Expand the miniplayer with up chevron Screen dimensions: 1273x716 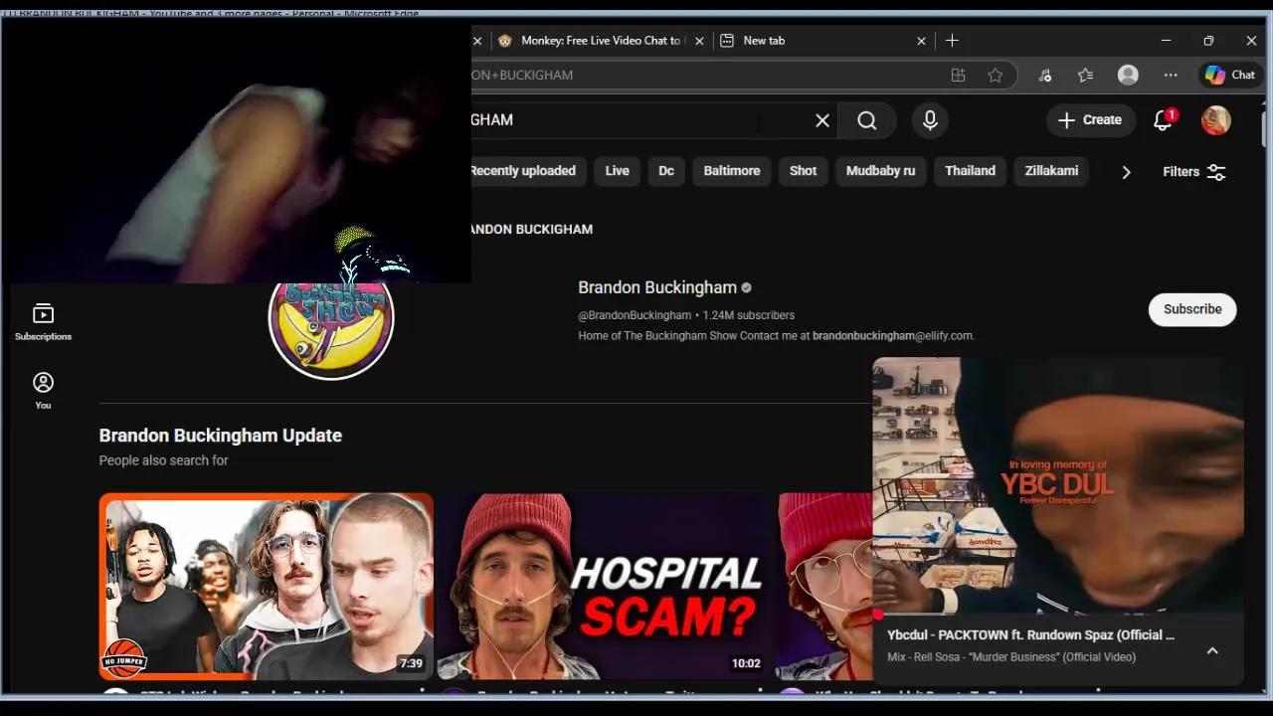(x=1212, y=650)
